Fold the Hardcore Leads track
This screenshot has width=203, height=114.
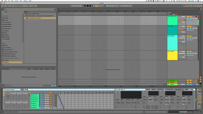tap(168, 17)
